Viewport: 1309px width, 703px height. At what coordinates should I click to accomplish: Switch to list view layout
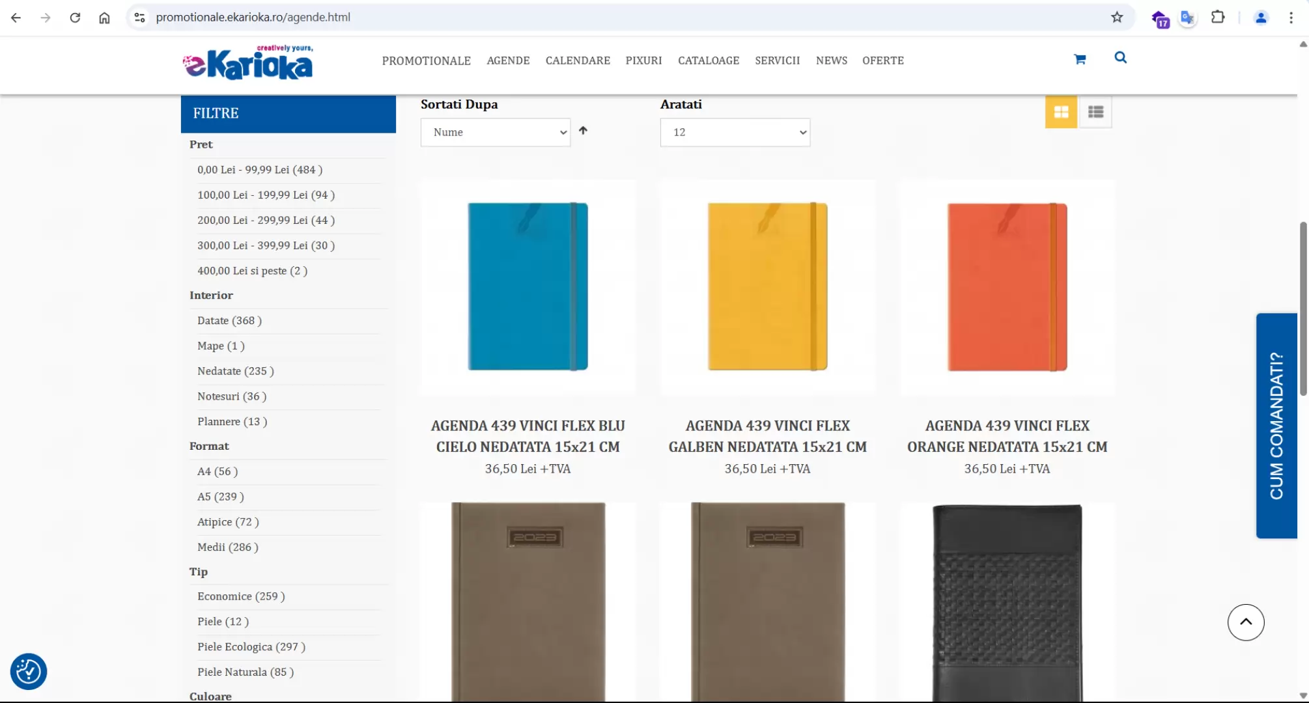click(1095, 112)
